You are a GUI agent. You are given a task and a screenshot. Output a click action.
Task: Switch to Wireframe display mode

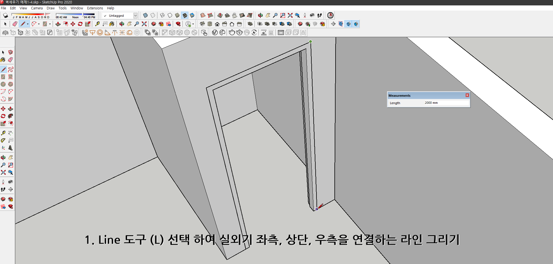(x=163, y=15)
